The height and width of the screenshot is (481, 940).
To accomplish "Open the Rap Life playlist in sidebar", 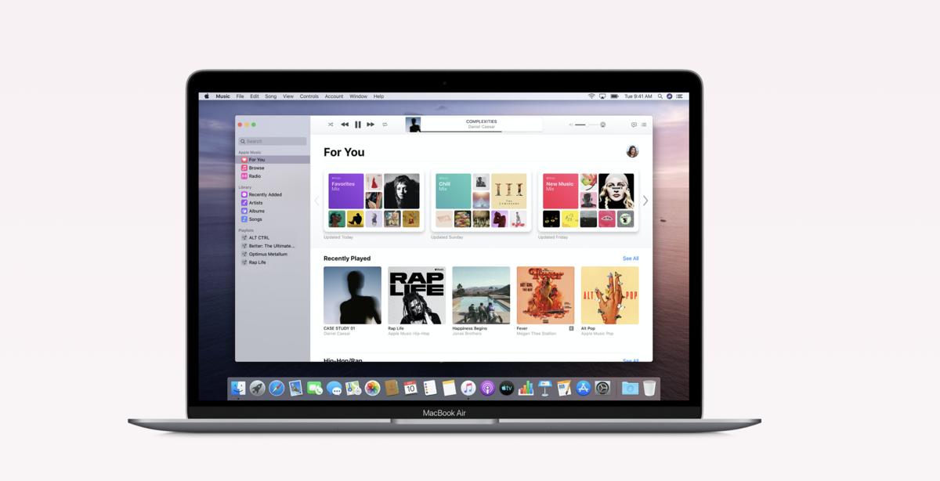I will [x=274, y=262].
